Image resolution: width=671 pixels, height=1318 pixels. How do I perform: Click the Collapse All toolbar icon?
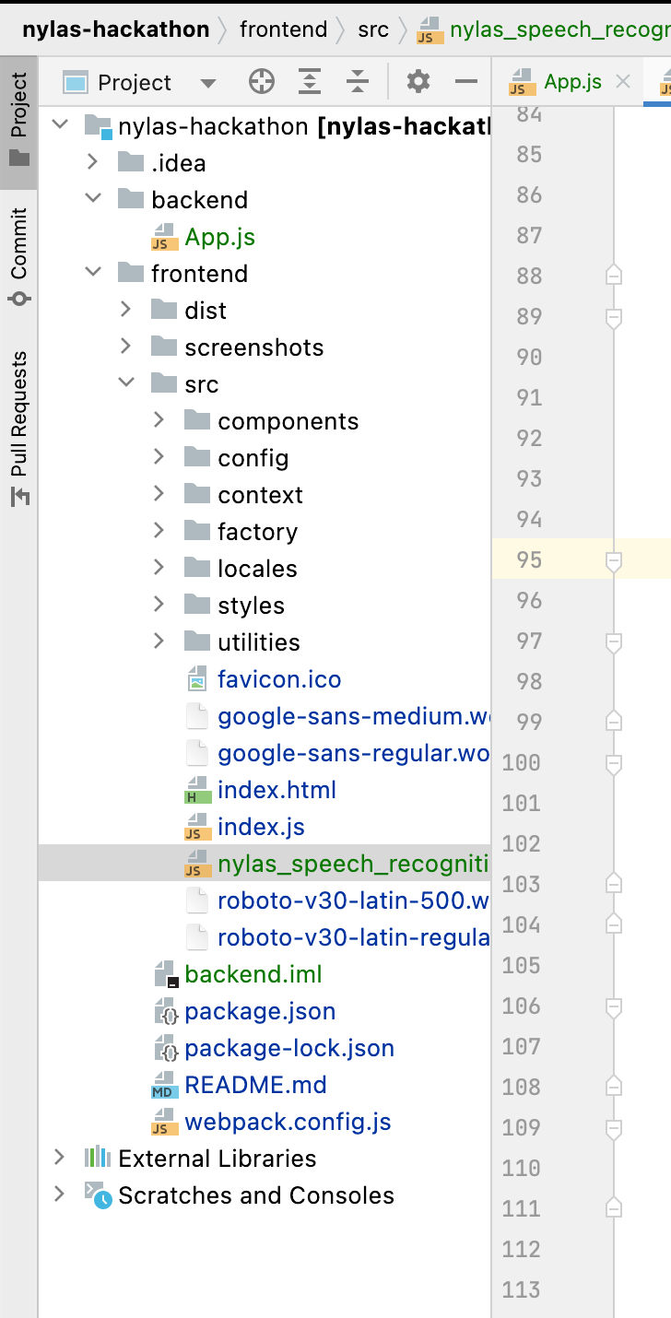point(358,82)
